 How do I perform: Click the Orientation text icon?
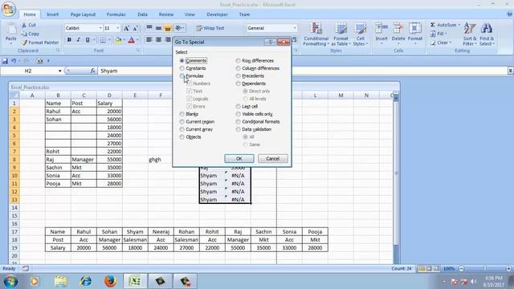pos(178,28)
